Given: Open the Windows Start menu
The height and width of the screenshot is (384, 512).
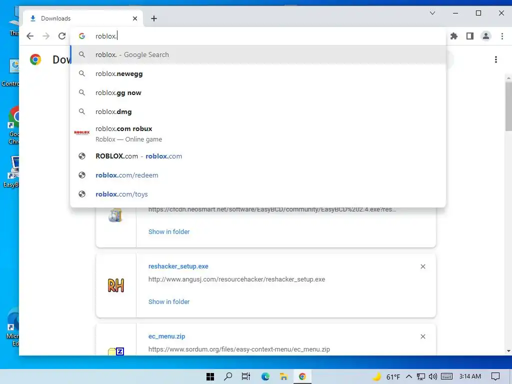Looking at the screenshot, I should pyautogui.click(x=210, y=377).
